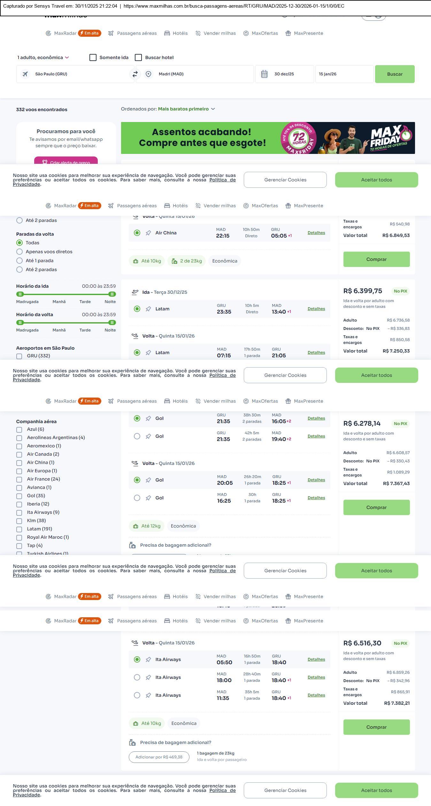The height and width of the screenshot is (806, 431).
Task: Click the bell icon on price alert button
Action: tap(45, 162)
